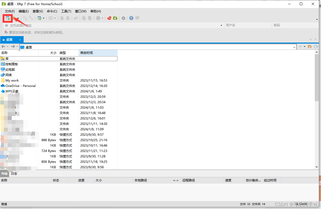Refresh the file list with circular arrow
This screenshot has height=209, width=321.
tap(316, 47)
